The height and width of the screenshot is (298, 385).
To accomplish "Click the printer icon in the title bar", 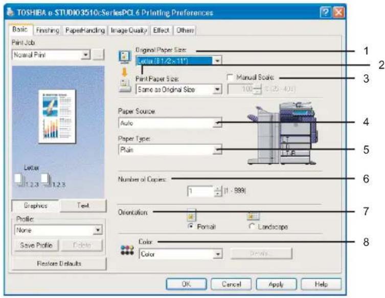I will pyautogui.click(x=10, y=12).
